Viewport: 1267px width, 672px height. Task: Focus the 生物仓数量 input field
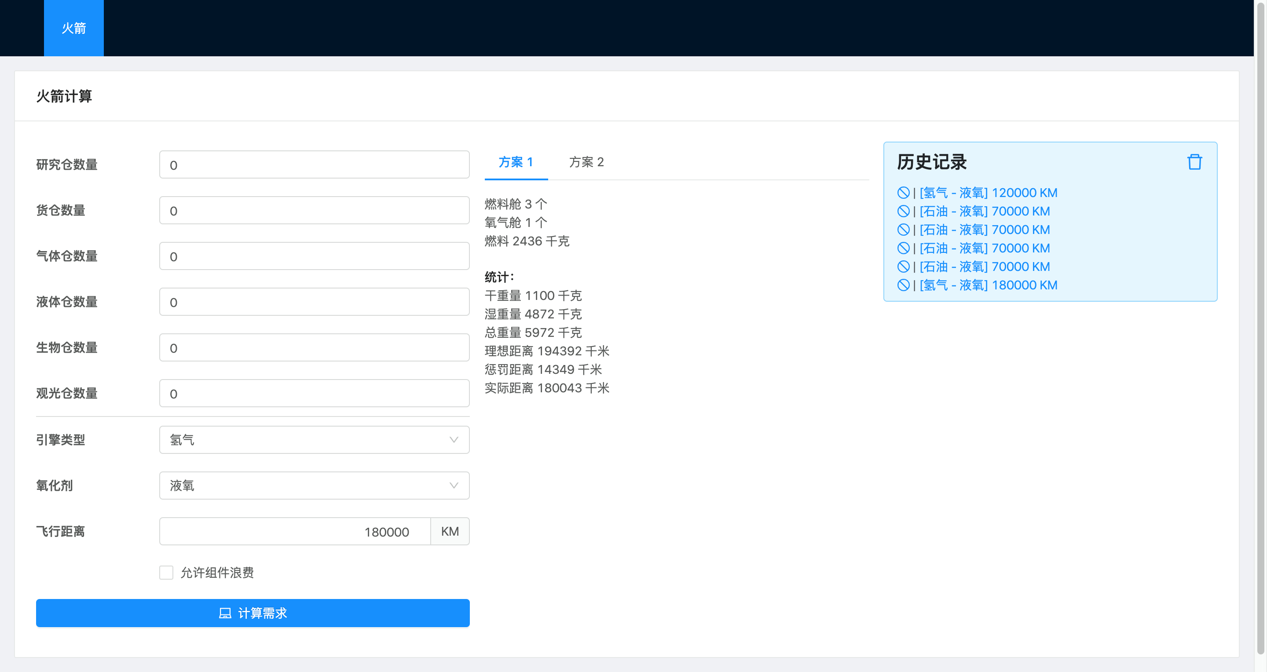[x=314, y=347]
